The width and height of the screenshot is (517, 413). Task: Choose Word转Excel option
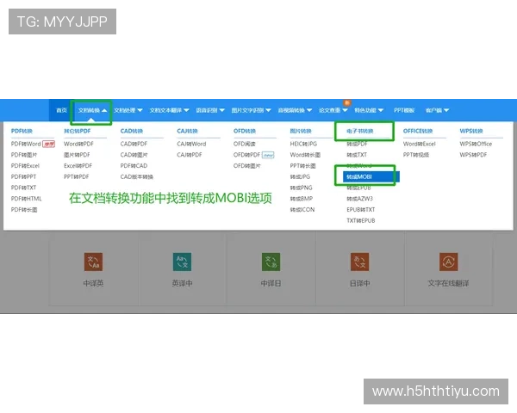point(419,144)
